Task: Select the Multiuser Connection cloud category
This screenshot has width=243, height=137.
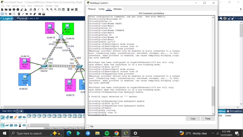Action: pos(24,117)
